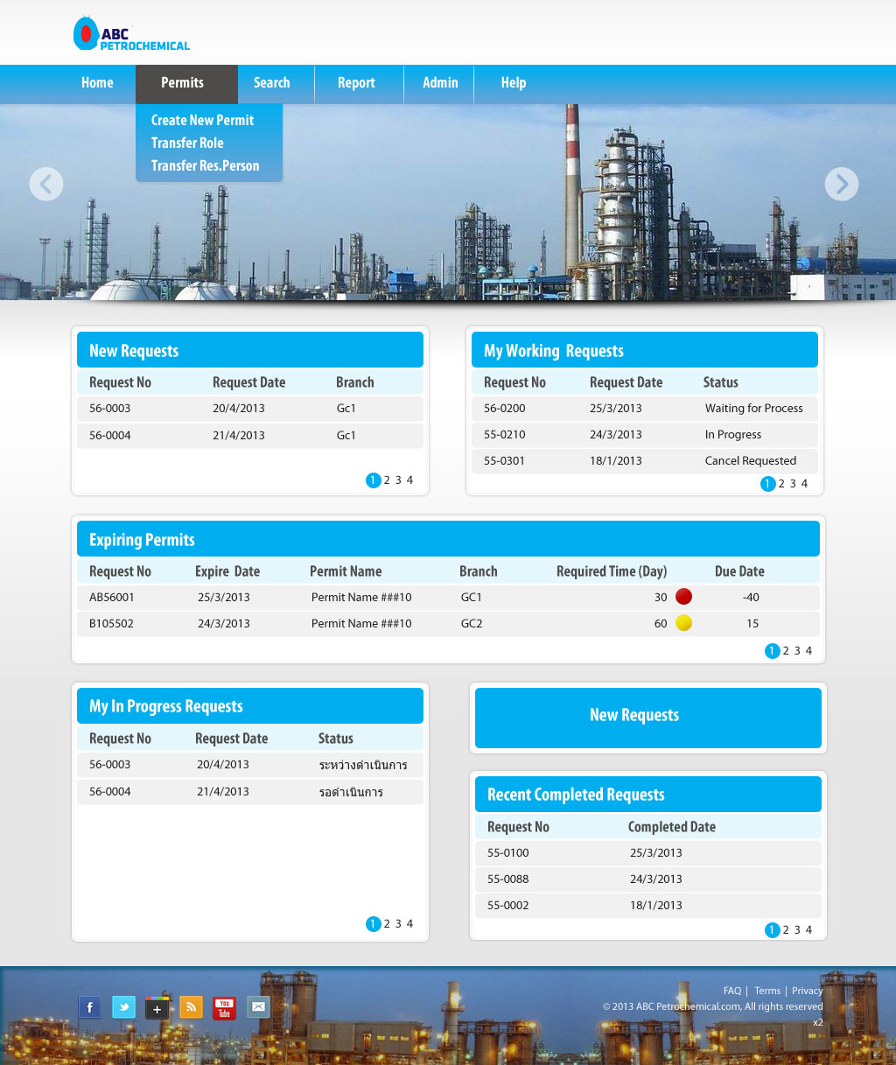Click the left banner carousel arrow
Viewport: 896px width, 1065px height.
click(45, 184)
